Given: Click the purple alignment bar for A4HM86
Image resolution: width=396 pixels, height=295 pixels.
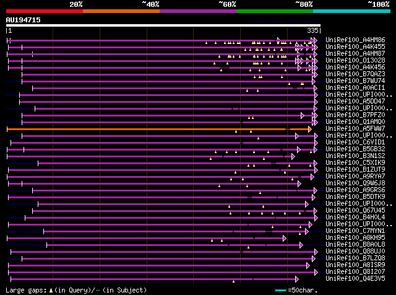Looking at the screenshot, I should tap(162, 40).
